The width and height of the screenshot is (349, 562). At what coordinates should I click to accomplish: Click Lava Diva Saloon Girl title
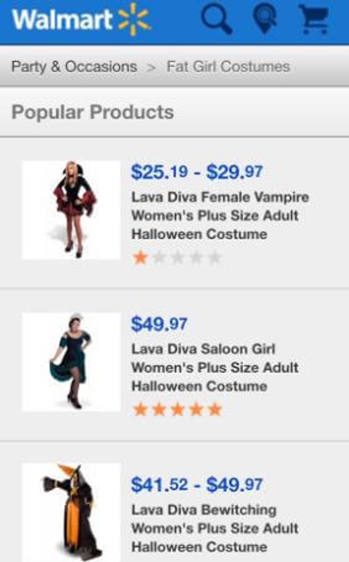click(x=215, y=368)
